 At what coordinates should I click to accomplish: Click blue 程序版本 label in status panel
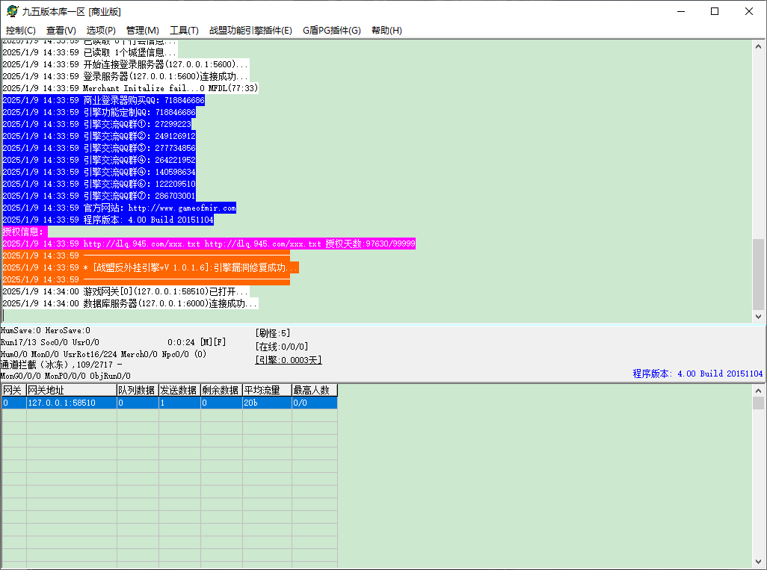coord(697,374)
